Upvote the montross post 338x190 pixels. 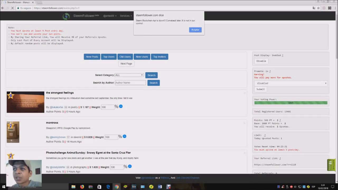point(124,136)
